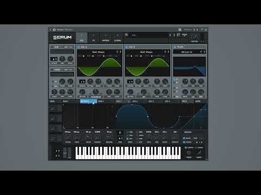Viewport: 261px width, 195px height.
Task: Select previous wavetable for OSC B
Action: tap(165, 51)
